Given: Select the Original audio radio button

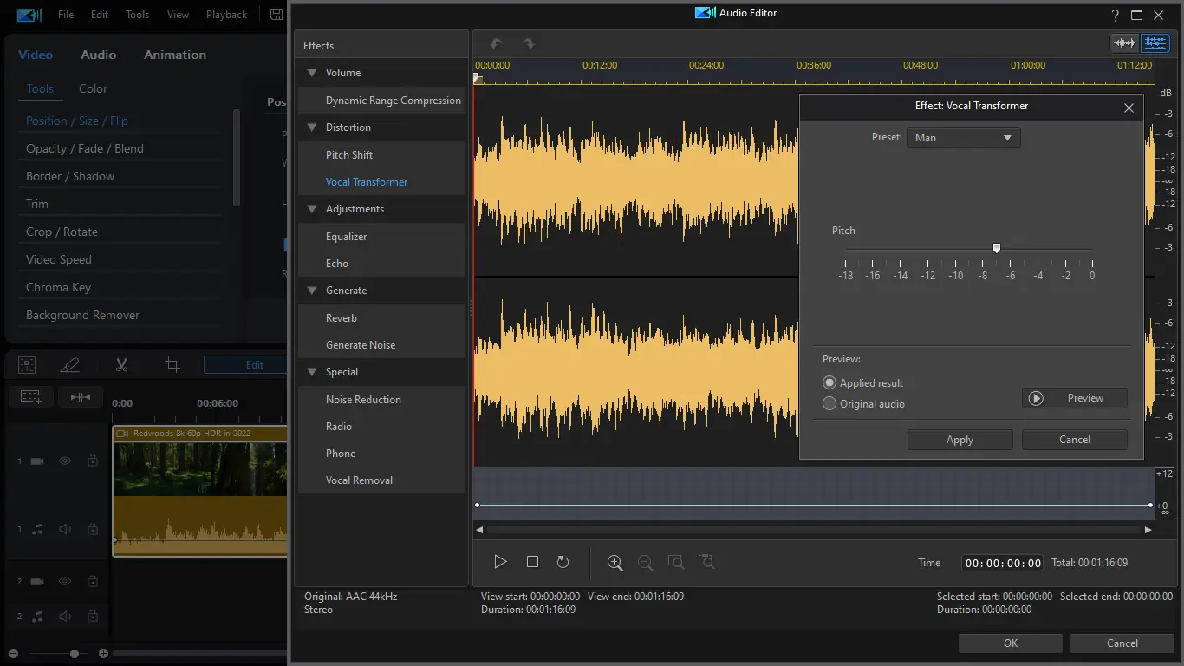Looking at the screenshot, I should [829, 403].
